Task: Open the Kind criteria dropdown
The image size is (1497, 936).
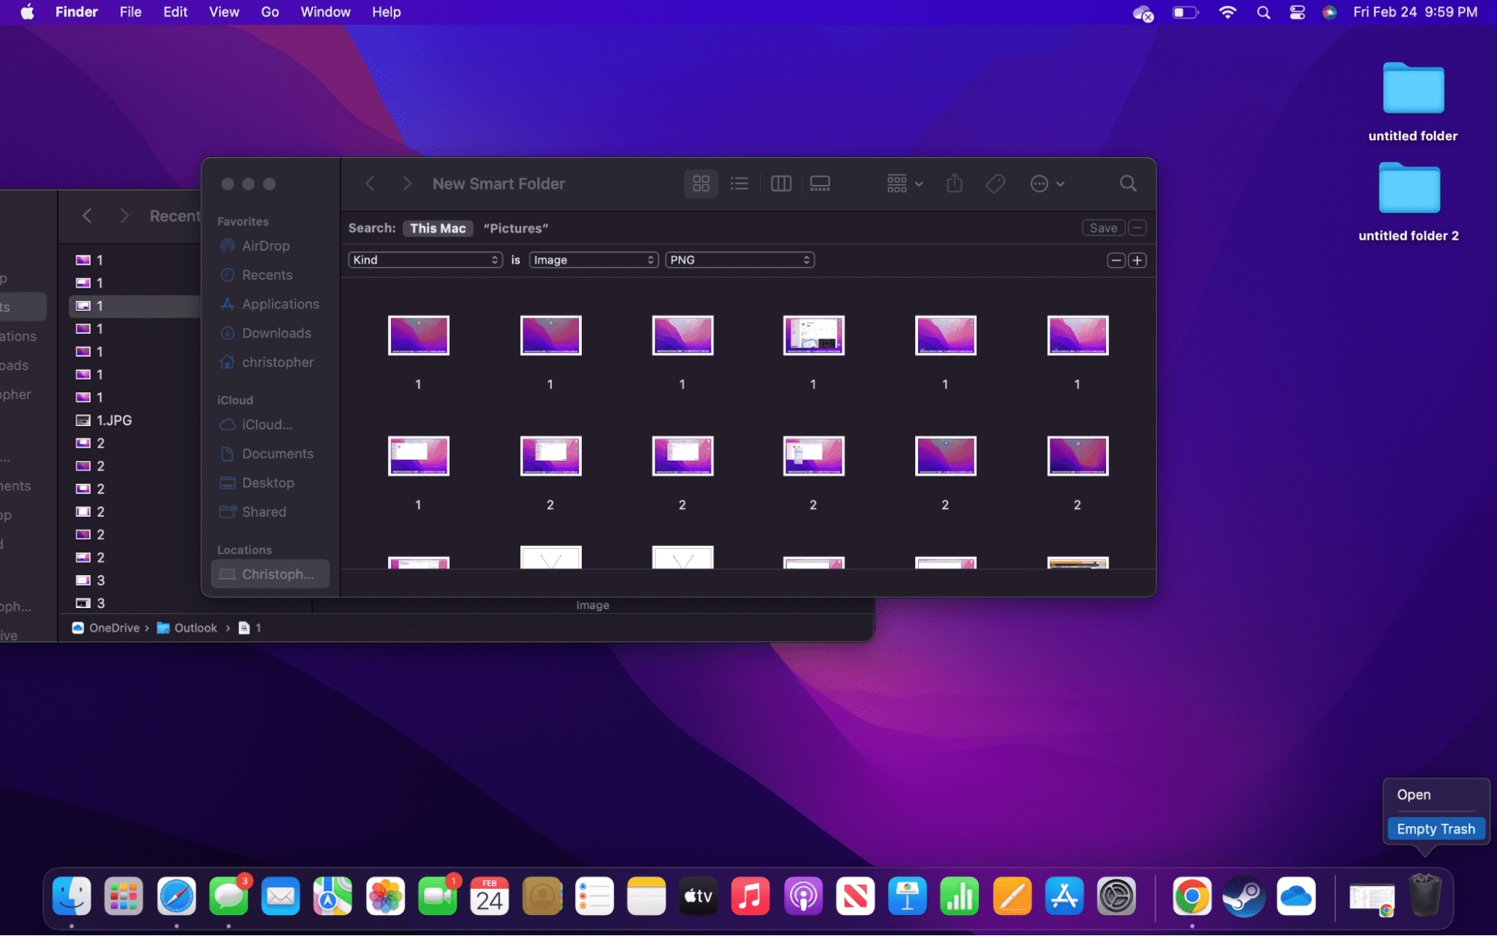Action: [425, 260]
